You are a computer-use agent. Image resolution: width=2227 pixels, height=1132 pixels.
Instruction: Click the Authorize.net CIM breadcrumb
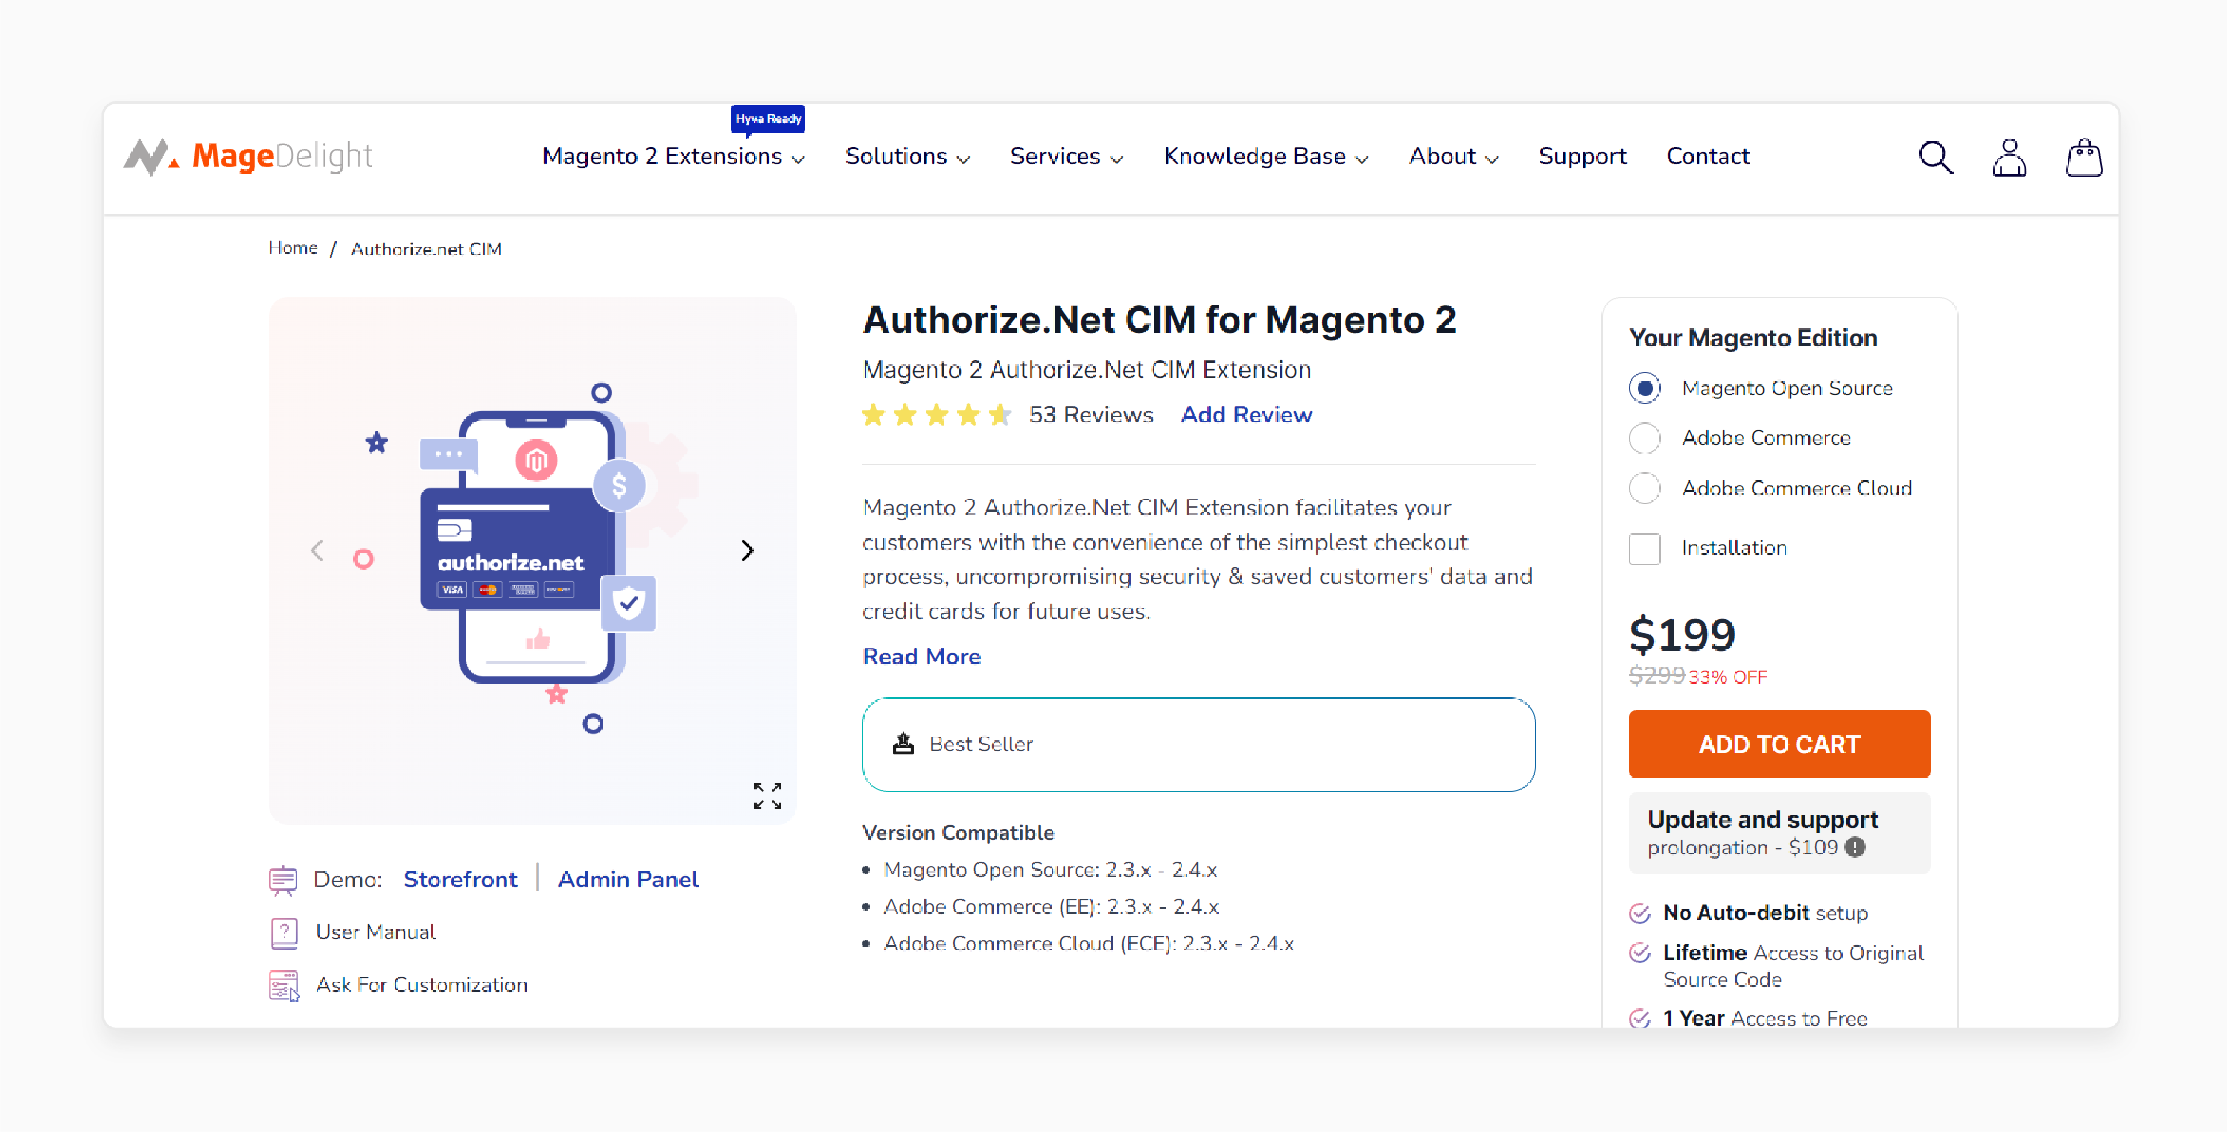(x=426, y=249)
